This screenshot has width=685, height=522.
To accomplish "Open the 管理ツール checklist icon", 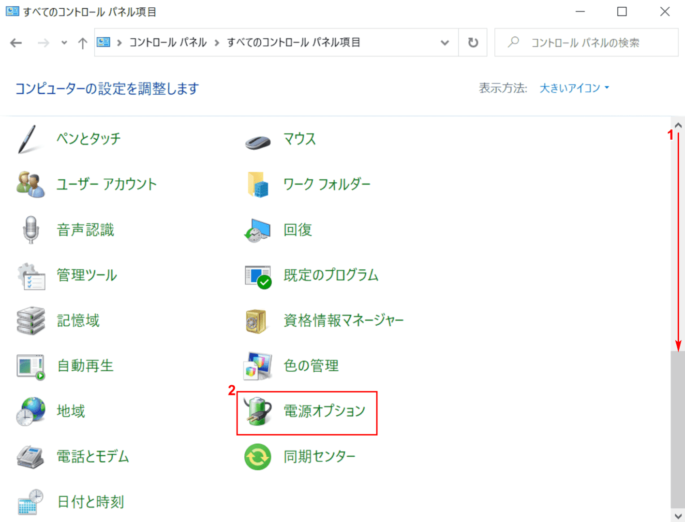I will 31,275.
